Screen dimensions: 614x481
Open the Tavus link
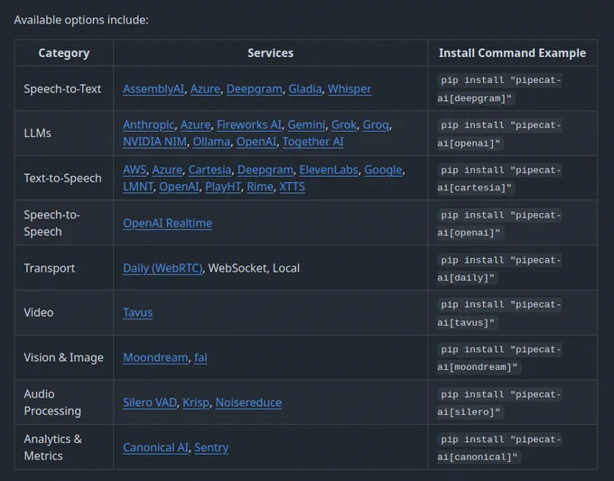point(137,313)
